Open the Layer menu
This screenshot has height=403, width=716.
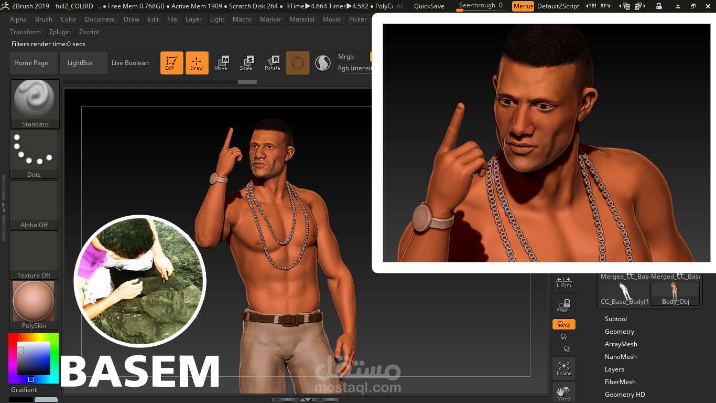pos(193,19)
